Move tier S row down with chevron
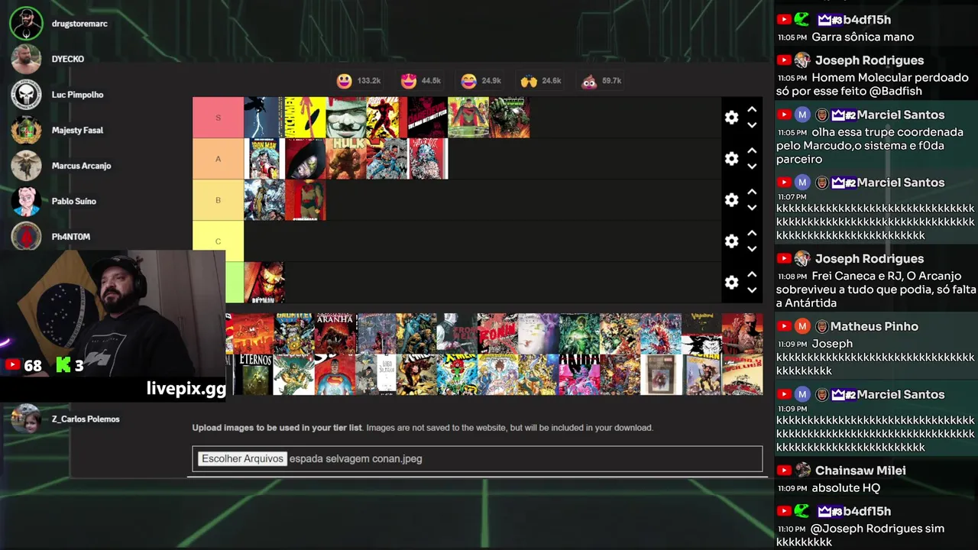 tap(752, 125)
